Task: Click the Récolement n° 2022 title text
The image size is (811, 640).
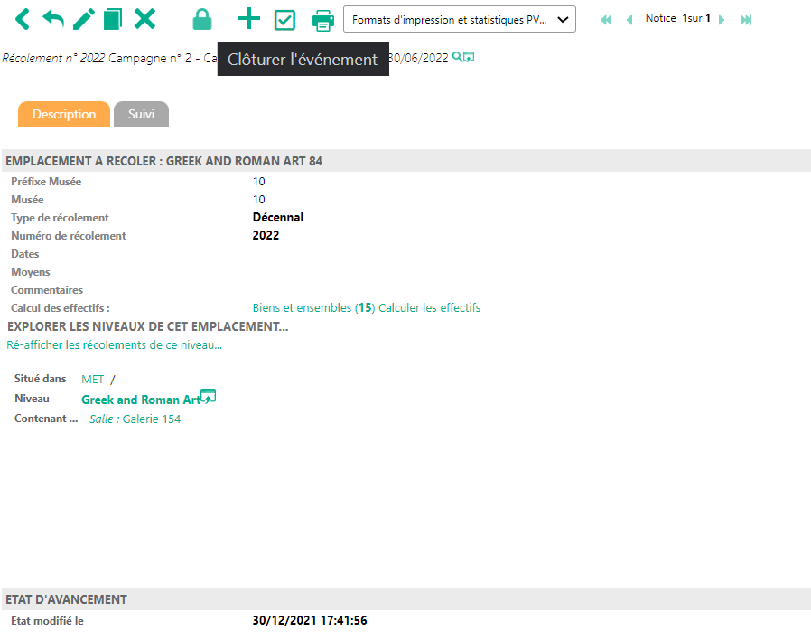Action: (x=54, y=58)
